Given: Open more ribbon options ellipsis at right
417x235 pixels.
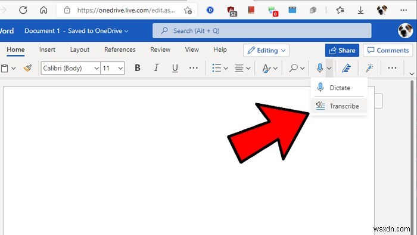Looking at the screenshot, I should tap(392, 68).
